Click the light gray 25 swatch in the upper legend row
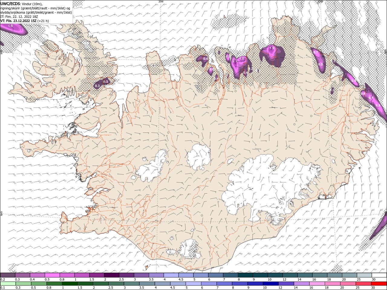Screen dimensions: 387x290 [364, 275]
